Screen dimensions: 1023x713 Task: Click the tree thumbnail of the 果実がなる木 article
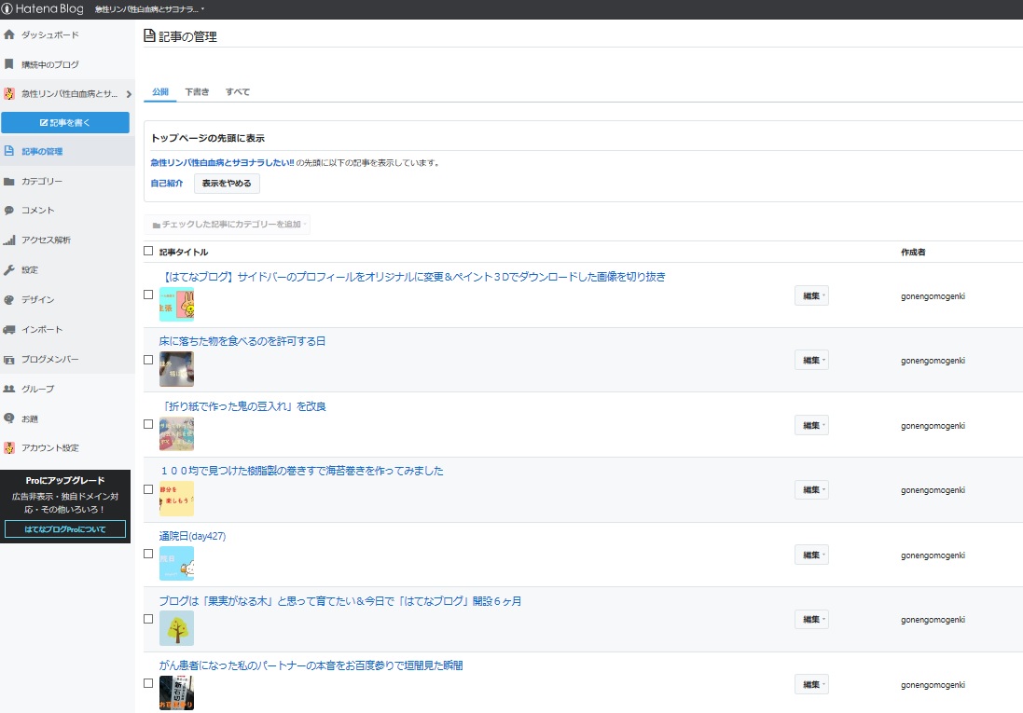tap(176, 628)
